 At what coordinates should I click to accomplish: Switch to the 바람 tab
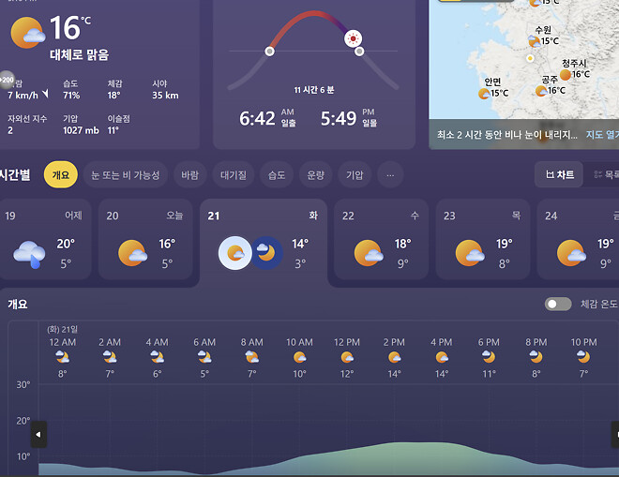click(x=189, y=175)
